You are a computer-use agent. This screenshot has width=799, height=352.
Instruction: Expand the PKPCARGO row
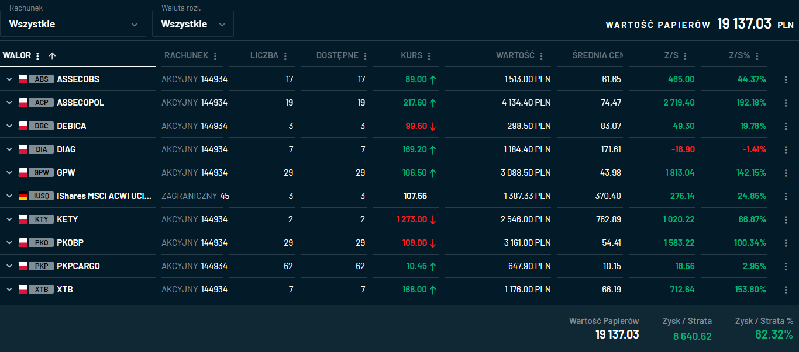[9, 266]
